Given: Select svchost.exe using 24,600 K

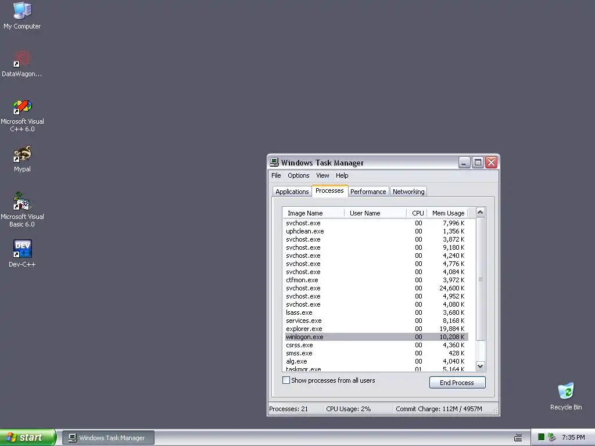Looking at the screenshot, I should [x=377, y=288].
